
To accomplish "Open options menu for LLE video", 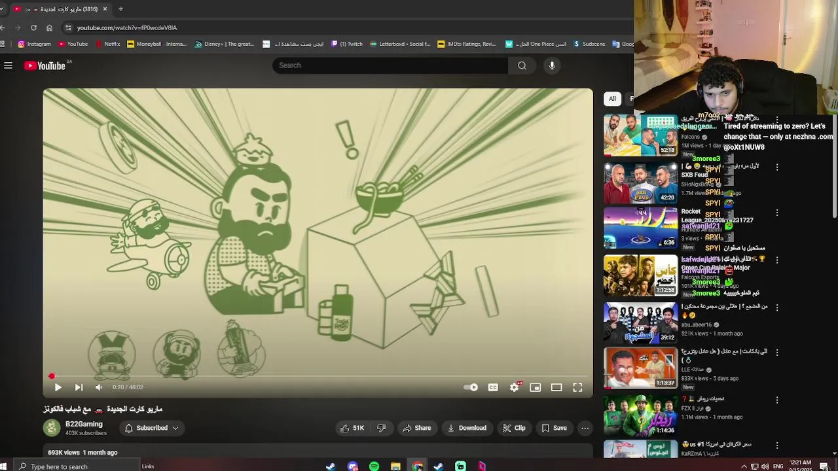I will click(777, 352).
